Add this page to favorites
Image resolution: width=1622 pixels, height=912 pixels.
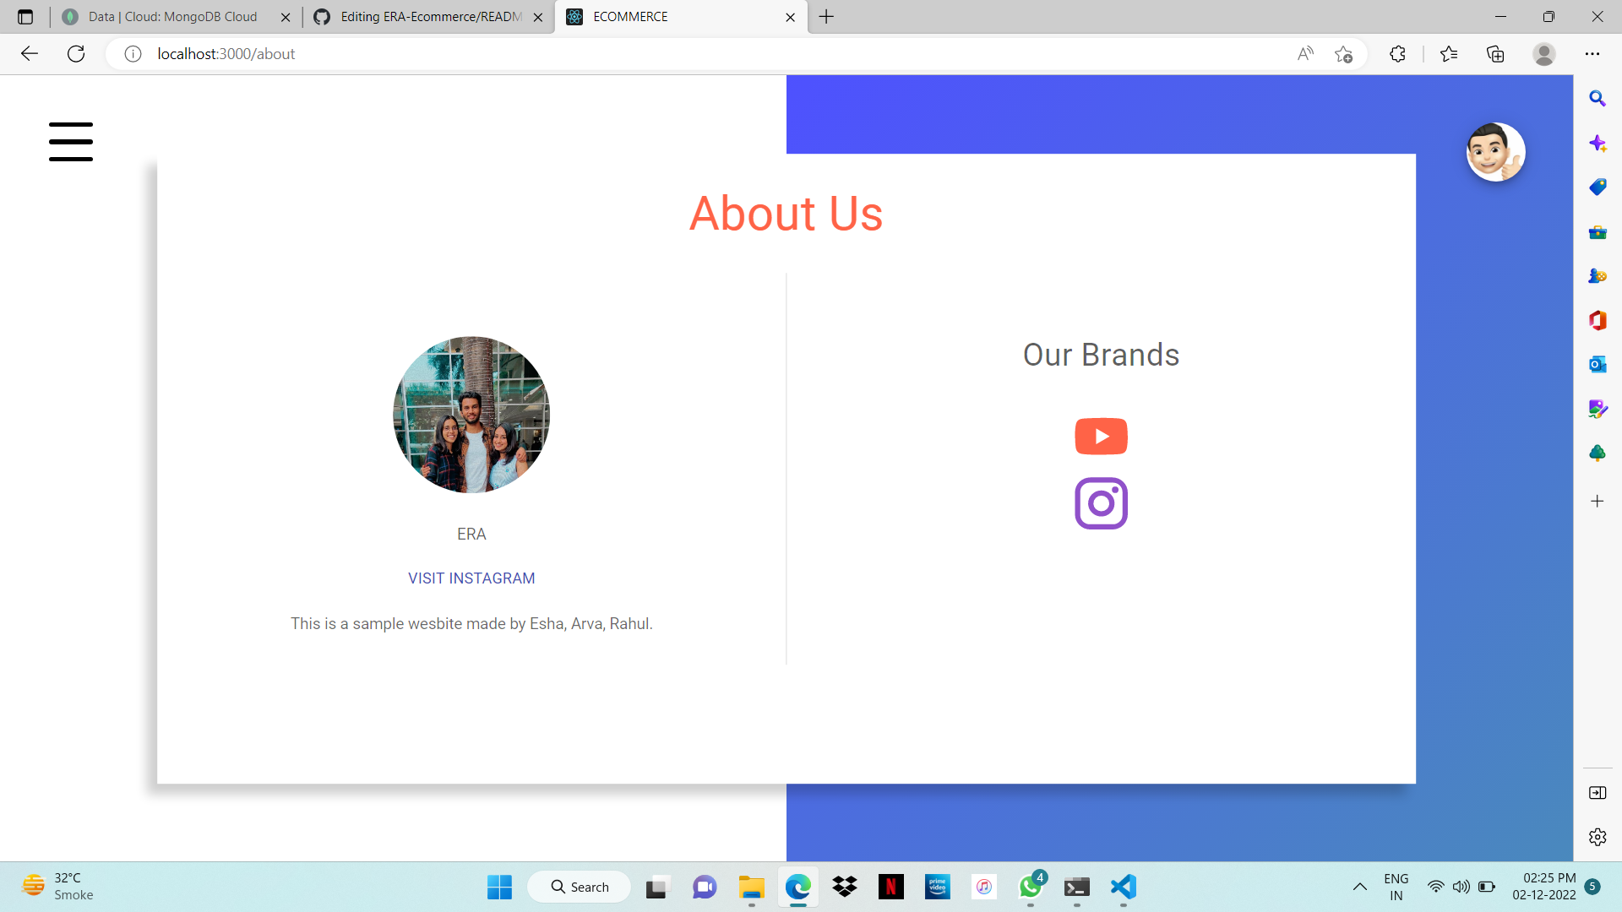pos(1343,54)
